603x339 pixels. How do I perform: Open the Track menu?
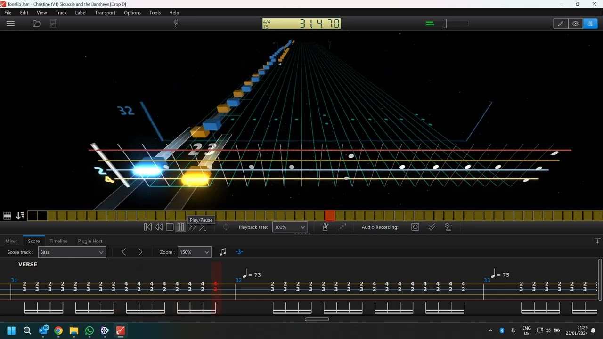pos(61,13)
